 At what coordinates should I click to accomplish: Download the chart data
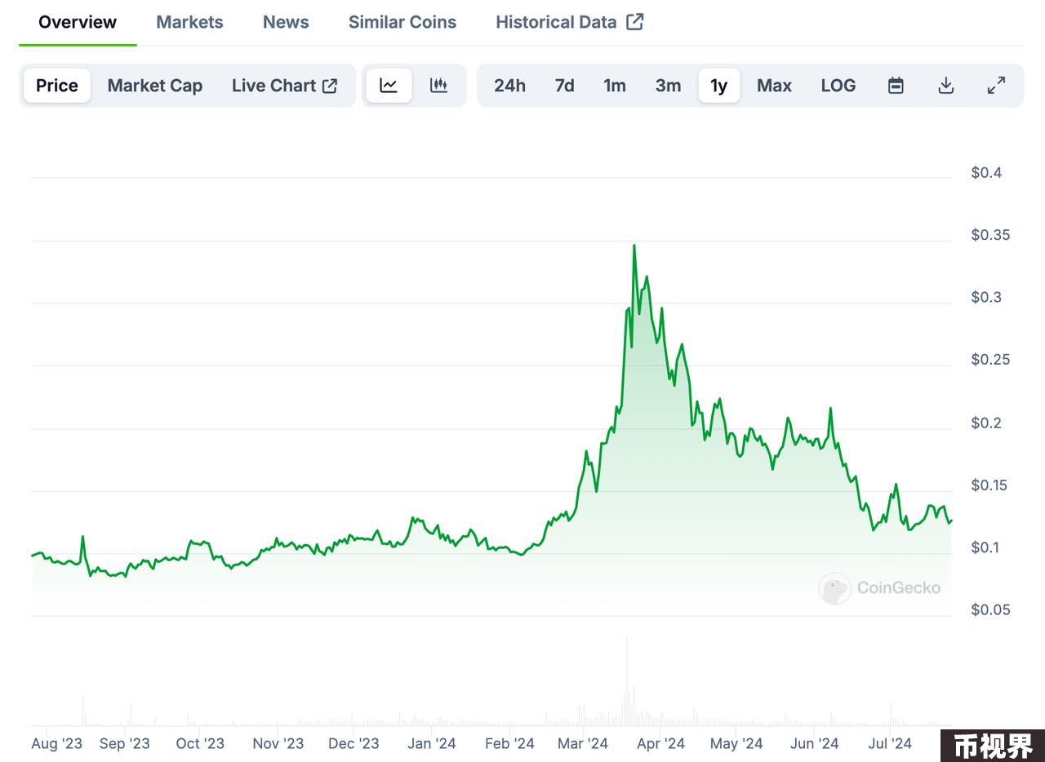pos(945,86)
